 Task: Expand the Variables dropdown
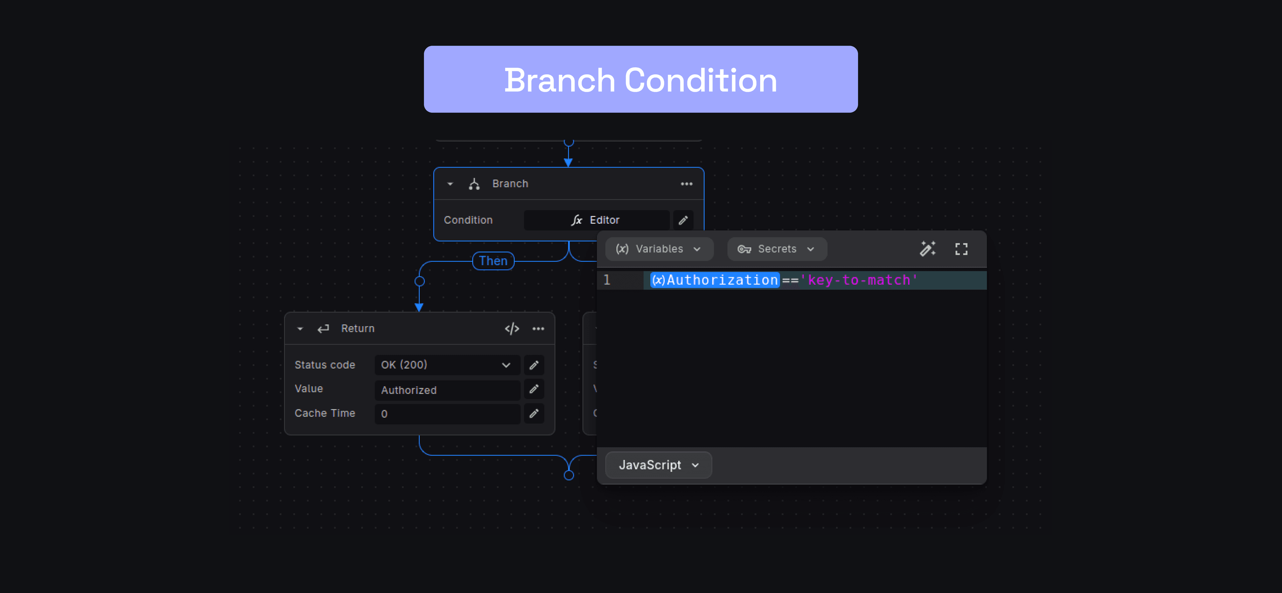tap(658, 248)
